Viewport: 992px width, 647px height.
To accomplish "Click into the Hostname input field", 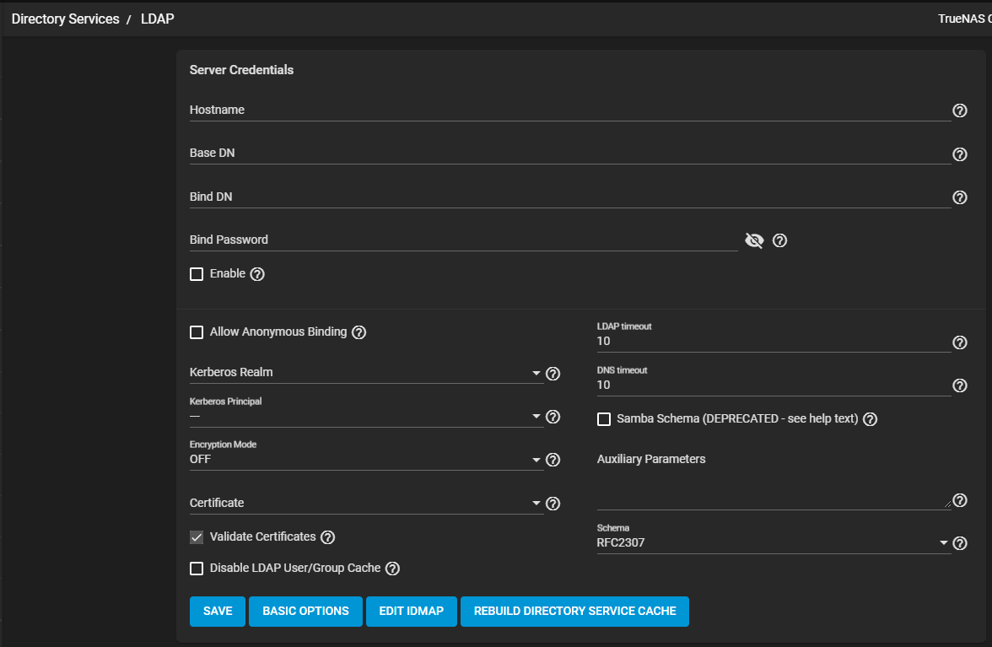I will [565, 111].
